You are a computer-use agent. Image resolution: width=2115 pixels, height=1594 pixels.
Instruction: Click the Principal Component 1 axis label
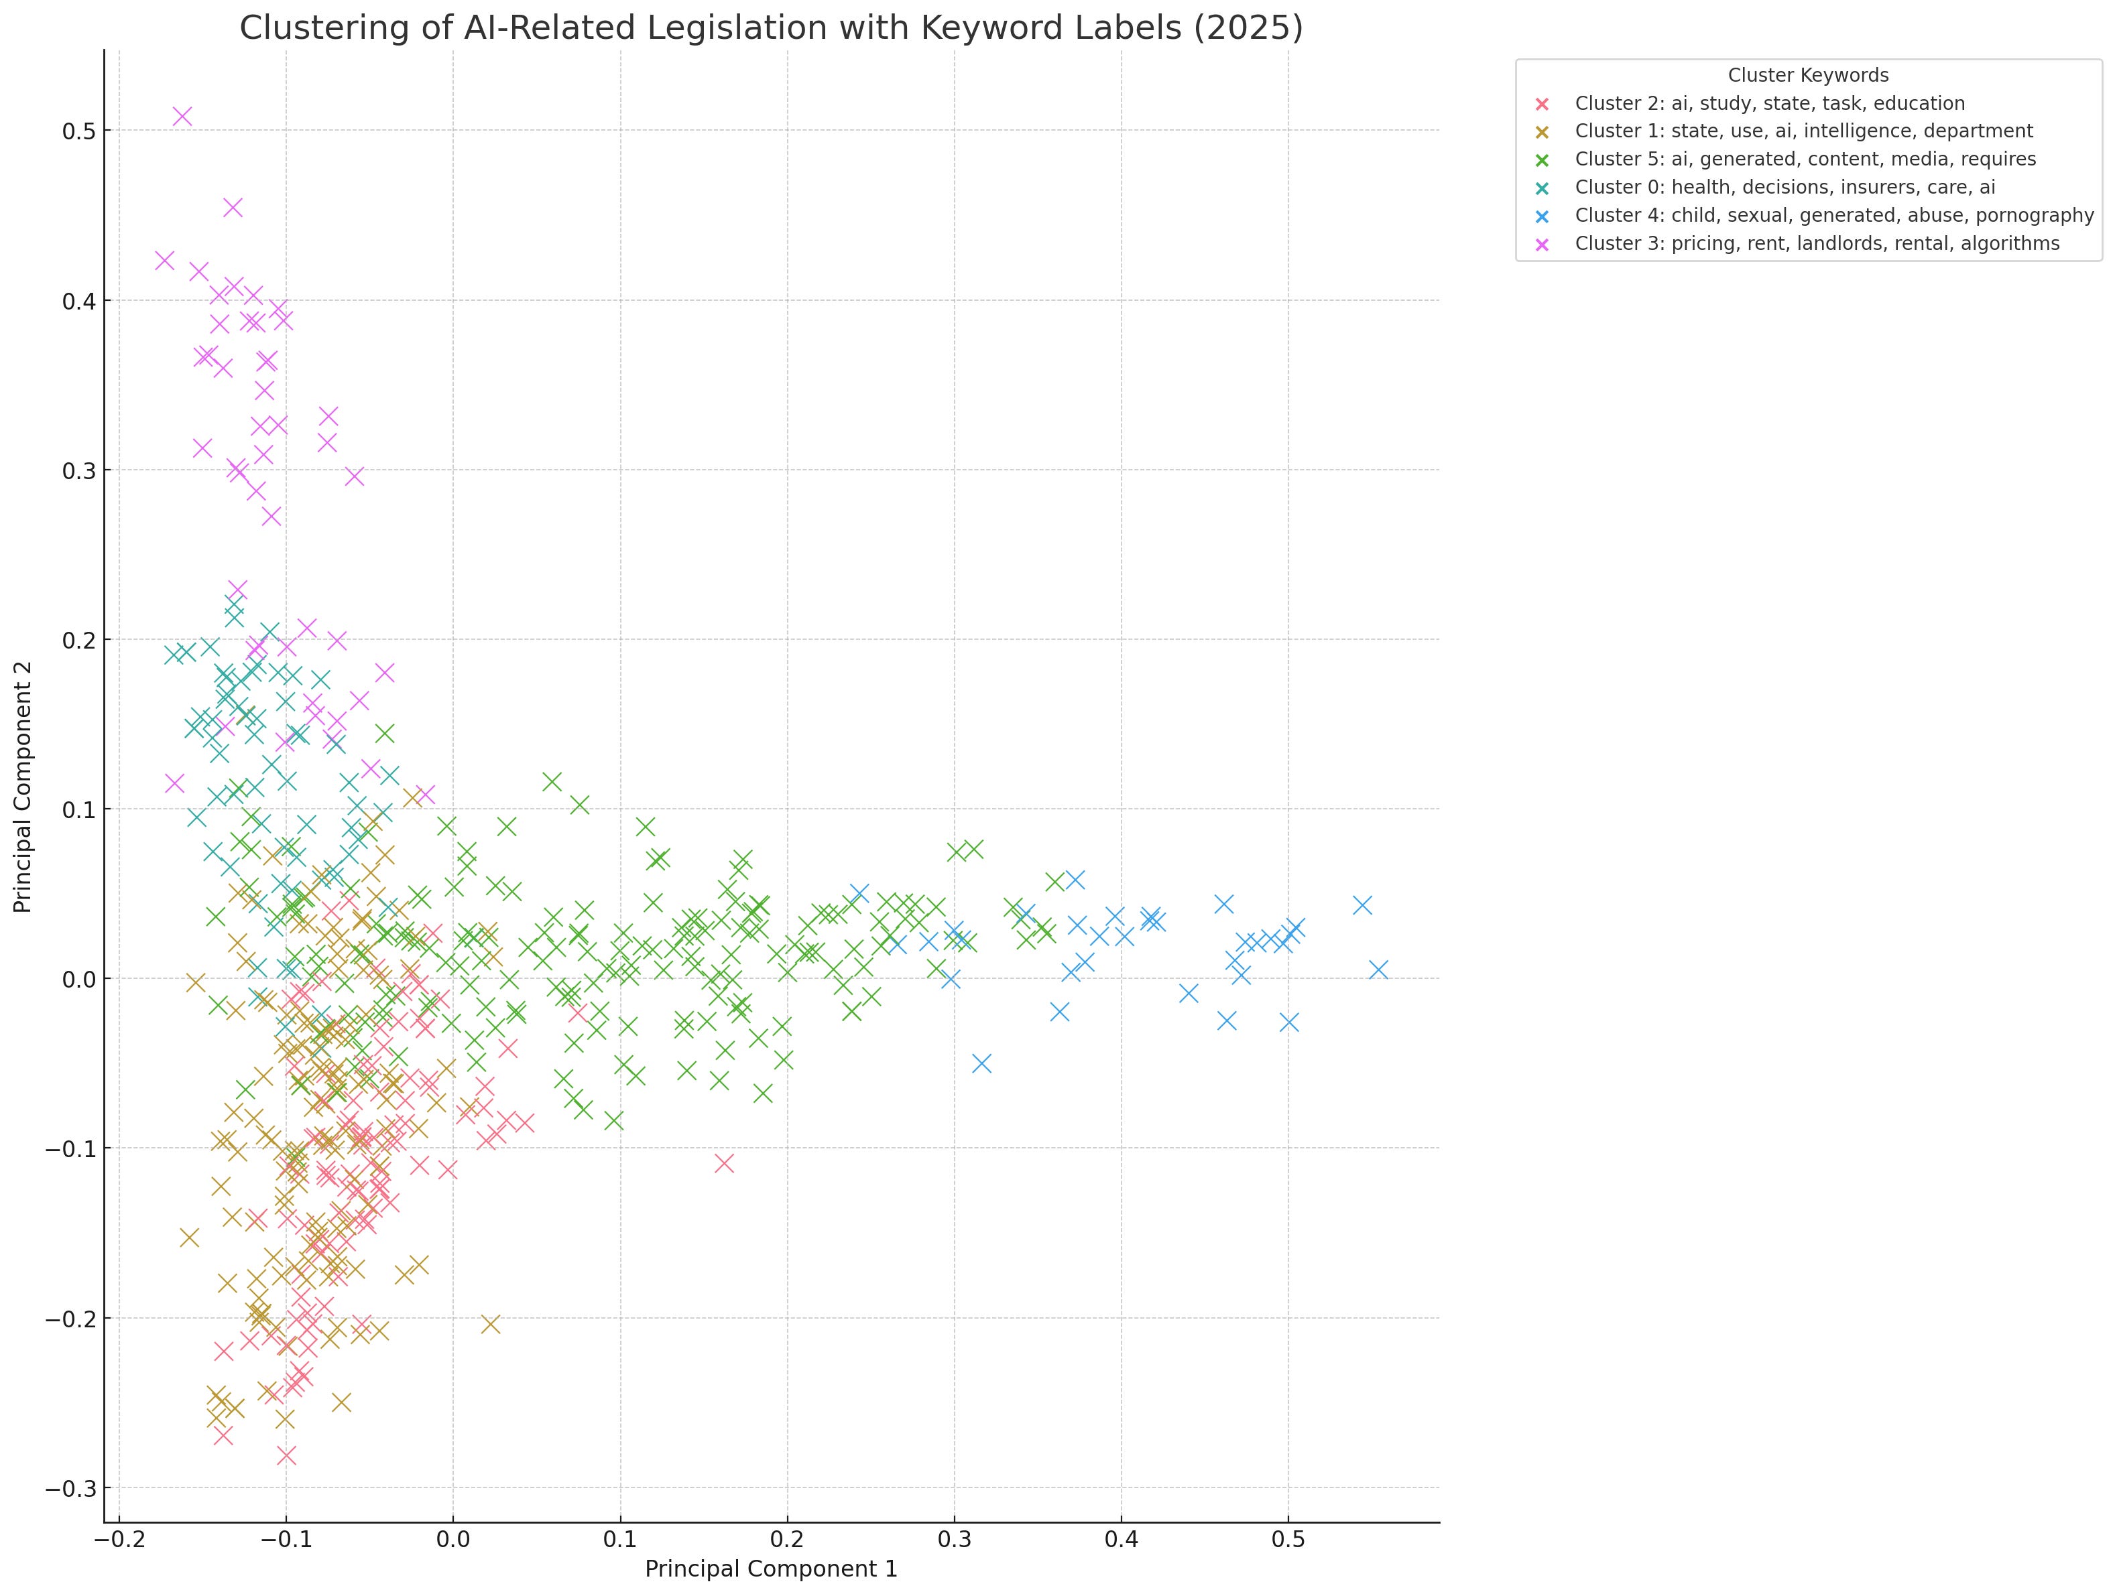click(x=771, y=1569)
